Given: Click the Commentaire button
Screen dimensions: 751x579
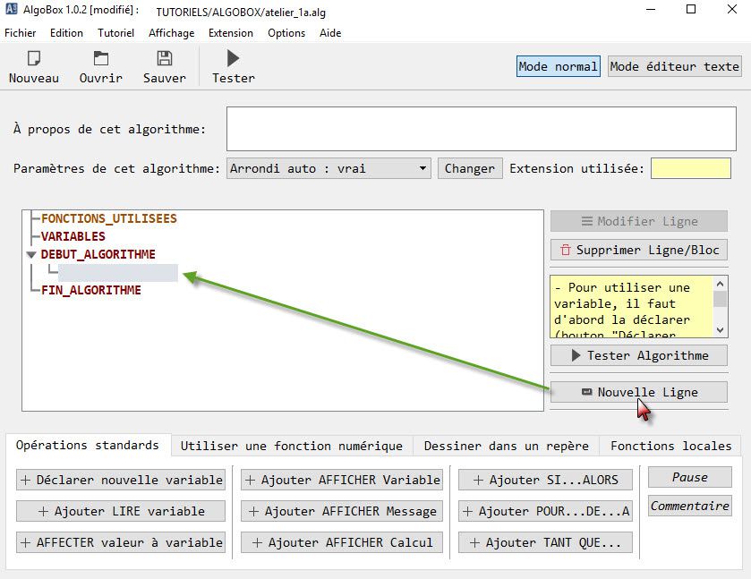Looking at the screenshot, I should (x=690, y=506).
